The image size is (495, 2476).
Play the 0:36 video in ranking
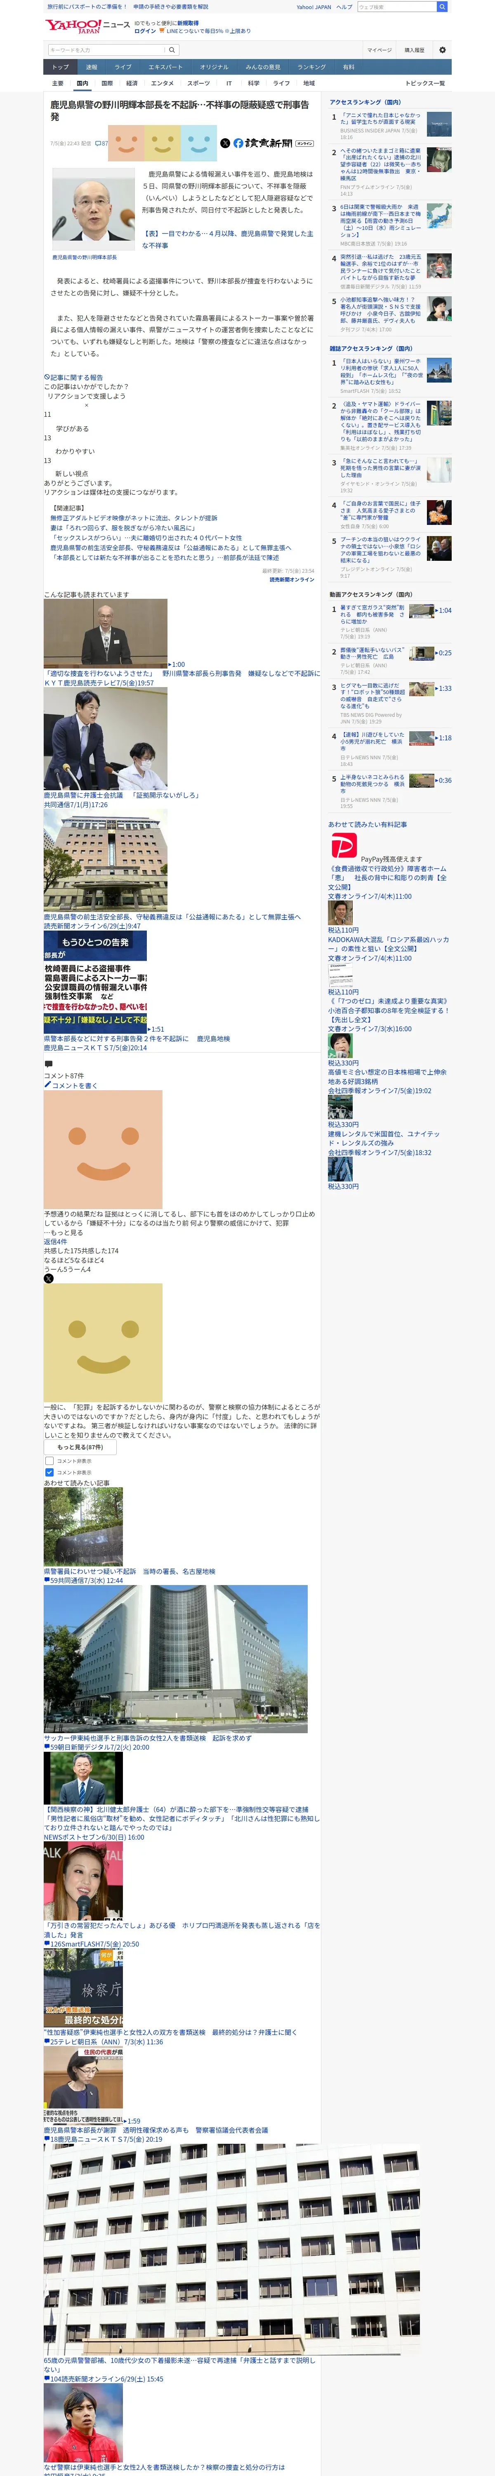point(421,780)
